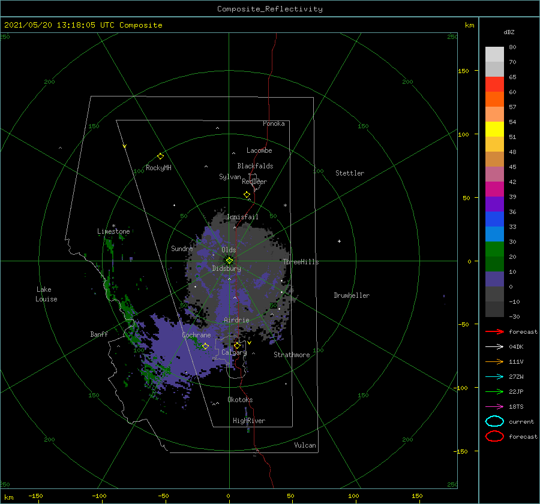Click the 36 dBZ purple color swatch
Screen dimensions: 540x504
494,204
